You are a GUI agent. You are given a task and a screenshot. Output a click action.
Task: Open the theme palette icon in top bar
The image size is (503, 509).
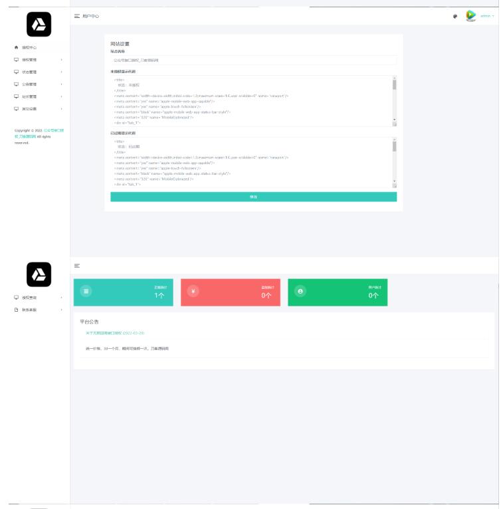click(x=455, y=16)
